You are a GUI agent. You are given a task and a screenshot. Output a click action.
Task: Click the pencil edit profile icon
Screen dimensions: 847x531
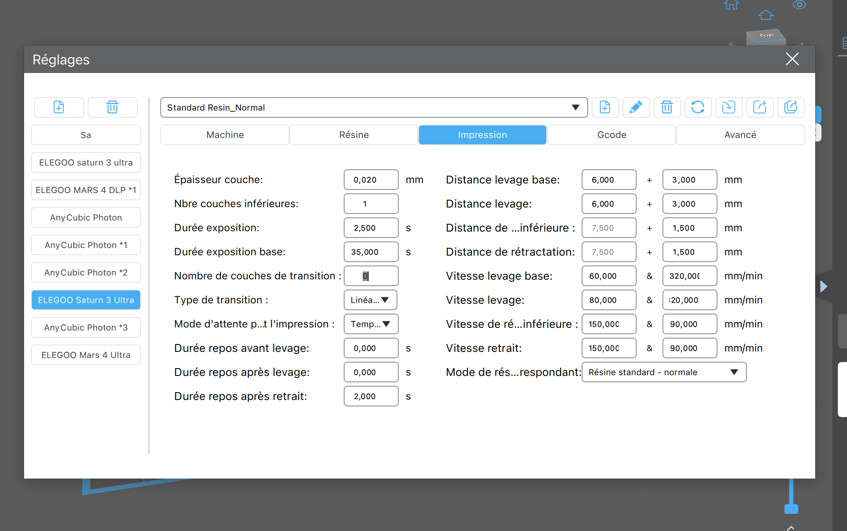click(x=636, y=107)
